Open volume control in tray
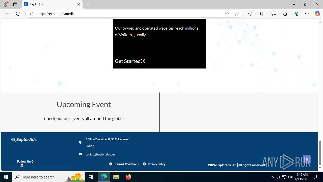 point(290,177)
